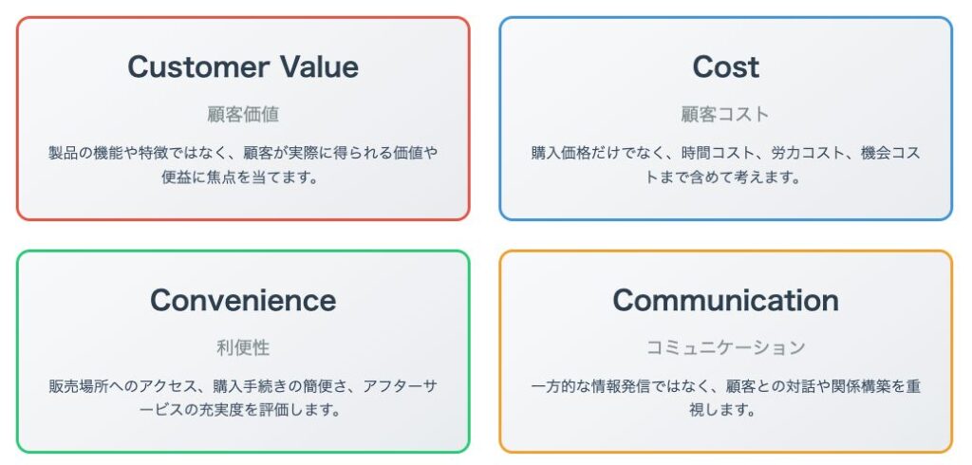The image size is (972, 465).
Task: Click the 利便性 subtitle
Action: tap(243, 348)
